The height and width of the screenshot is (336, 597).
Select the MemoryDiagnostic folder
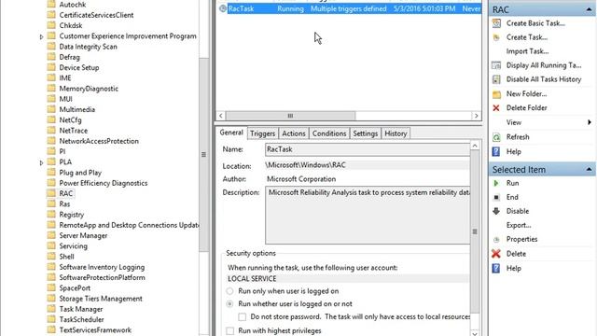(89, 89)
